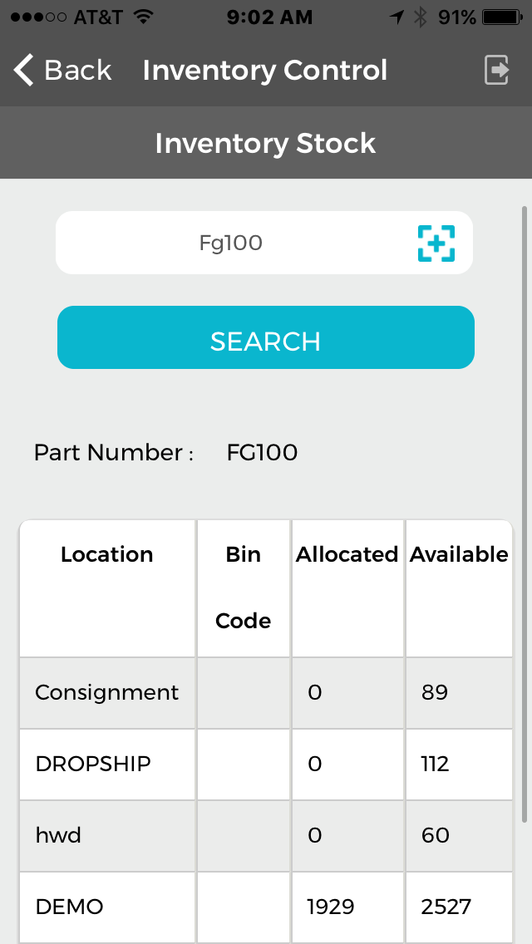Tap the logout icon in header
Screen dimensions: 532x944
click(496, 71)
